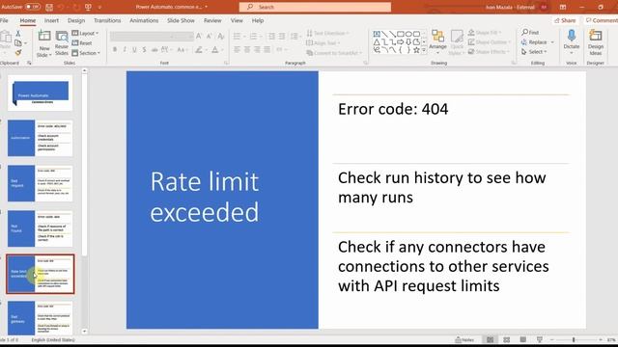This screenshot has height=347, width=618.
Task: Expand the shapes gallery More button
Action: coord(424,50)
